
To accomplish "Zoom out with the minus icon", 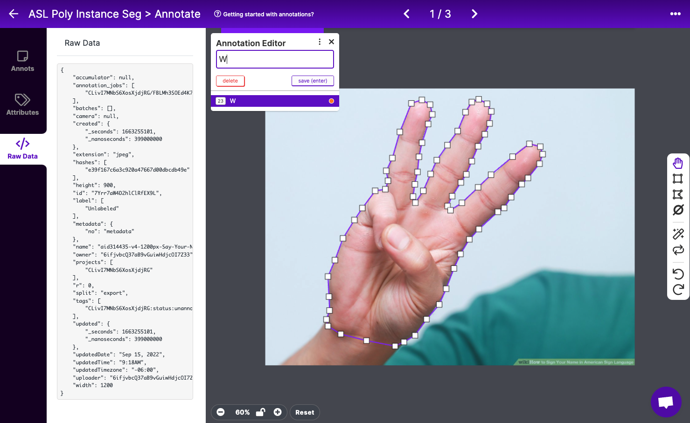I will coord(221,412).
